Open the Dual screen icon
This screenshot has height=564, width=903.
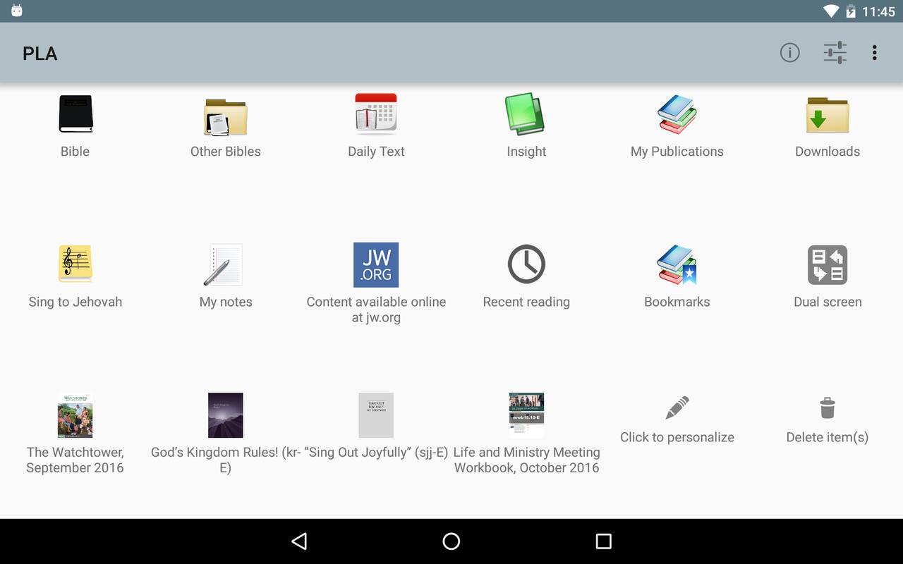[x=828, y=264]
